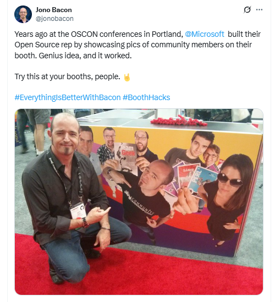Click the red flowers atop the booth
The width and height of the screenshot is (275, 302).
coord(179,121)
